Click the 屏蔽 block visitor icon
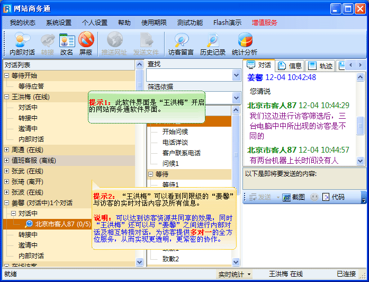 (x=86, y=43)
